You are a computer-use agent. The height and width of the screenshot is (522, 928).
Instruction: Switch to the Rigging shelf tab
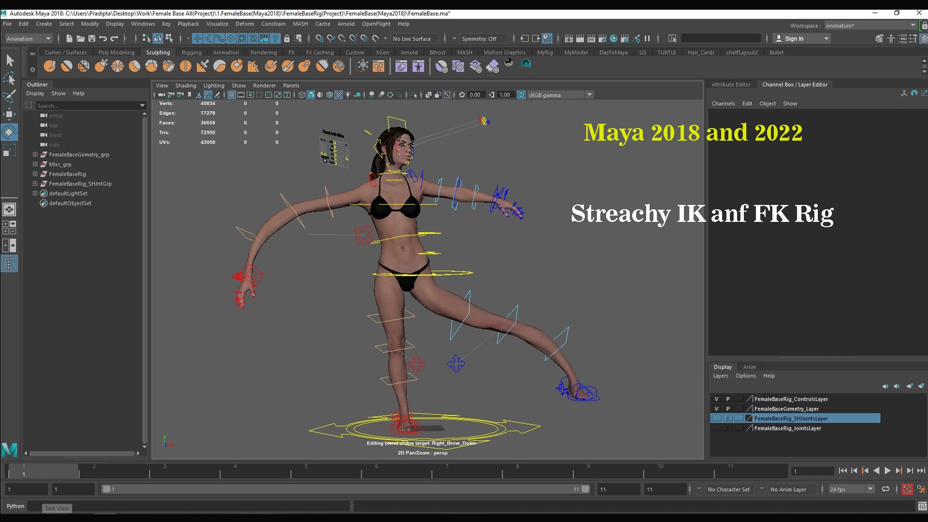191,52
